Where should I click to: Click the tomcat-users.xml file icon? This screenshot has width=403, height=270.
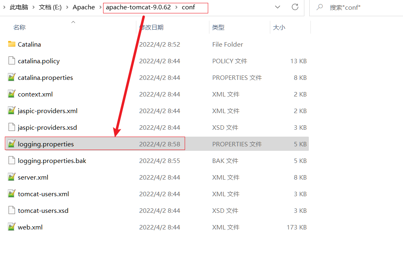(x=11, y=194)
